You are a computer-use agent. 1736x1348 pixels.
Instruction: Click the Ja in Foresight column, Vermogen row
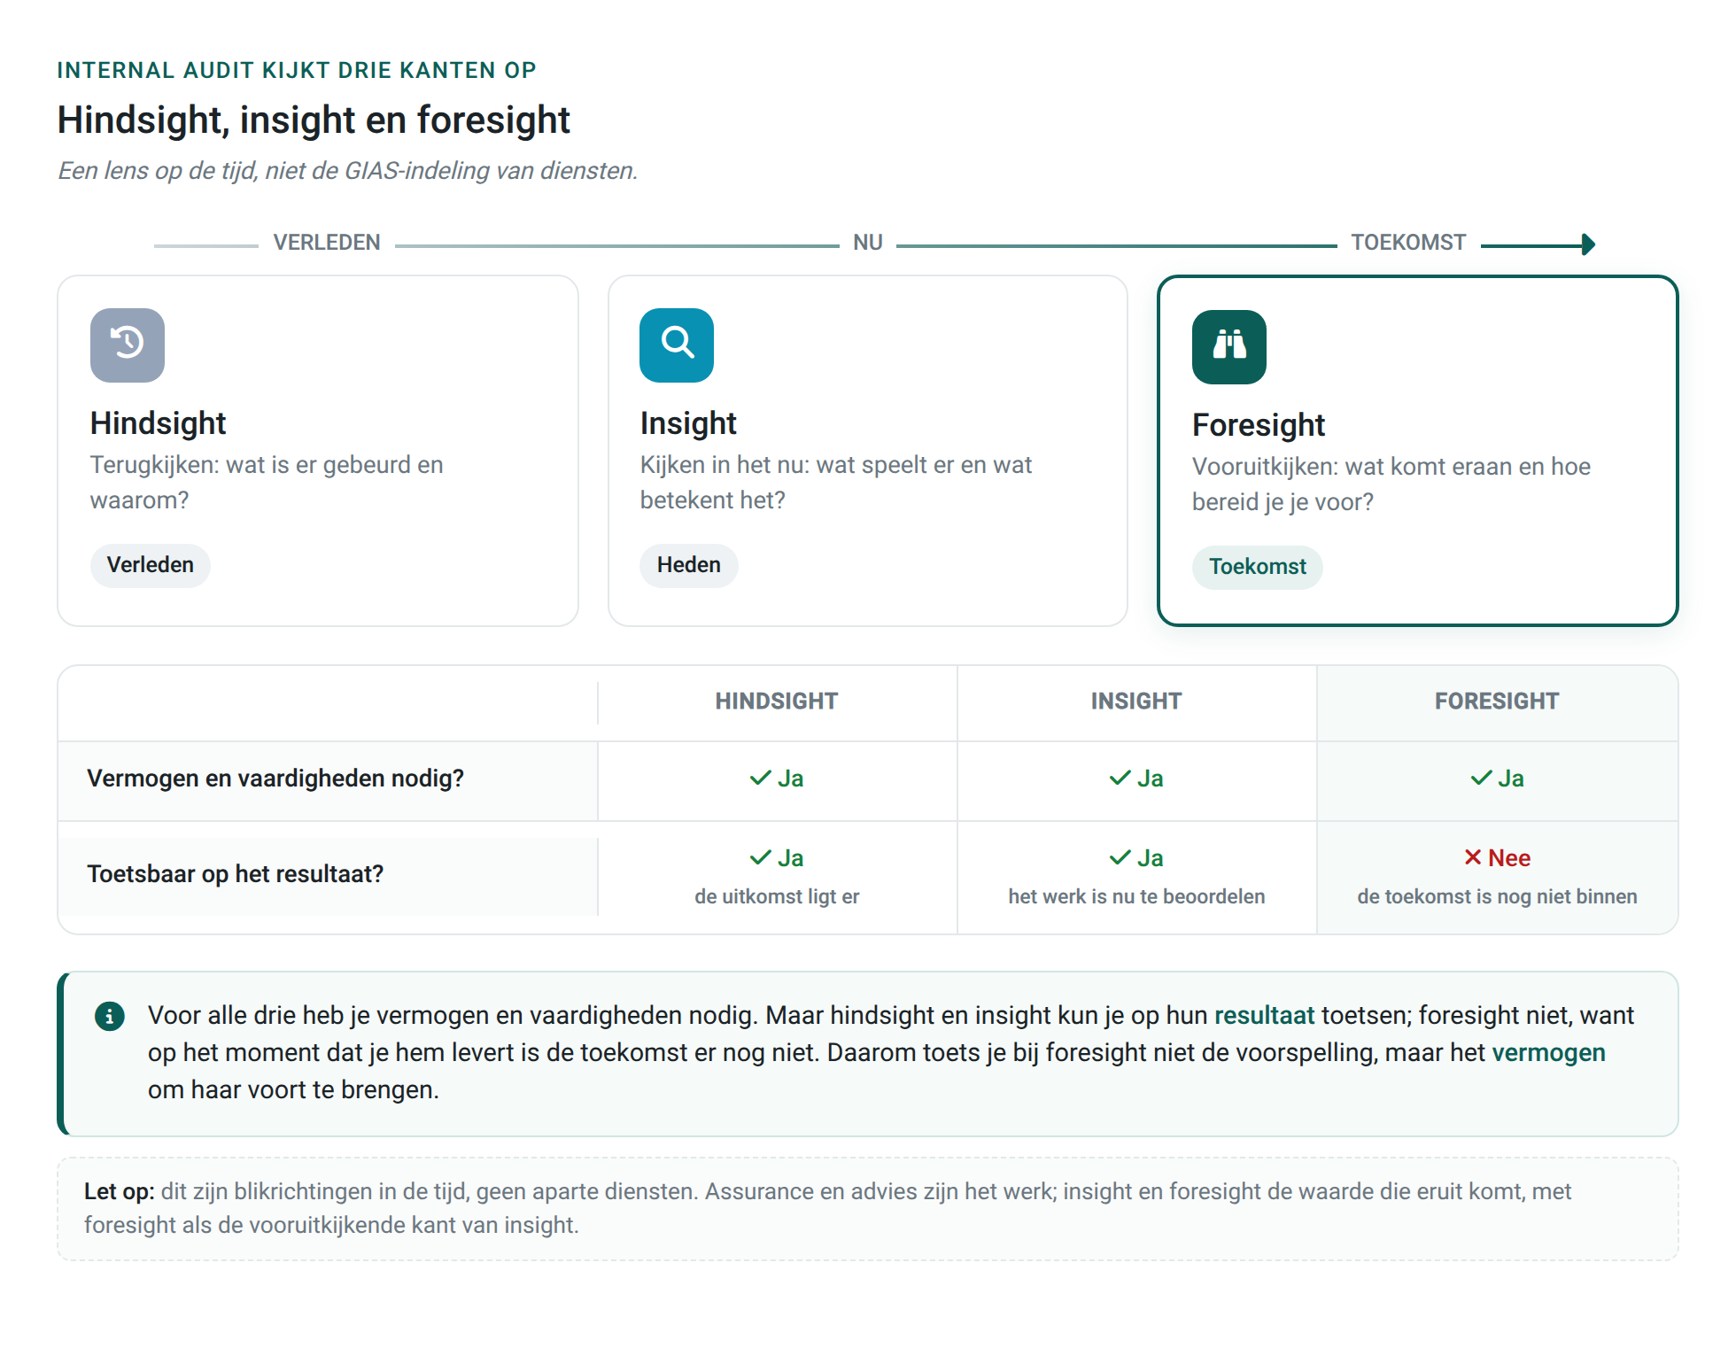(x=1510, y=779)
